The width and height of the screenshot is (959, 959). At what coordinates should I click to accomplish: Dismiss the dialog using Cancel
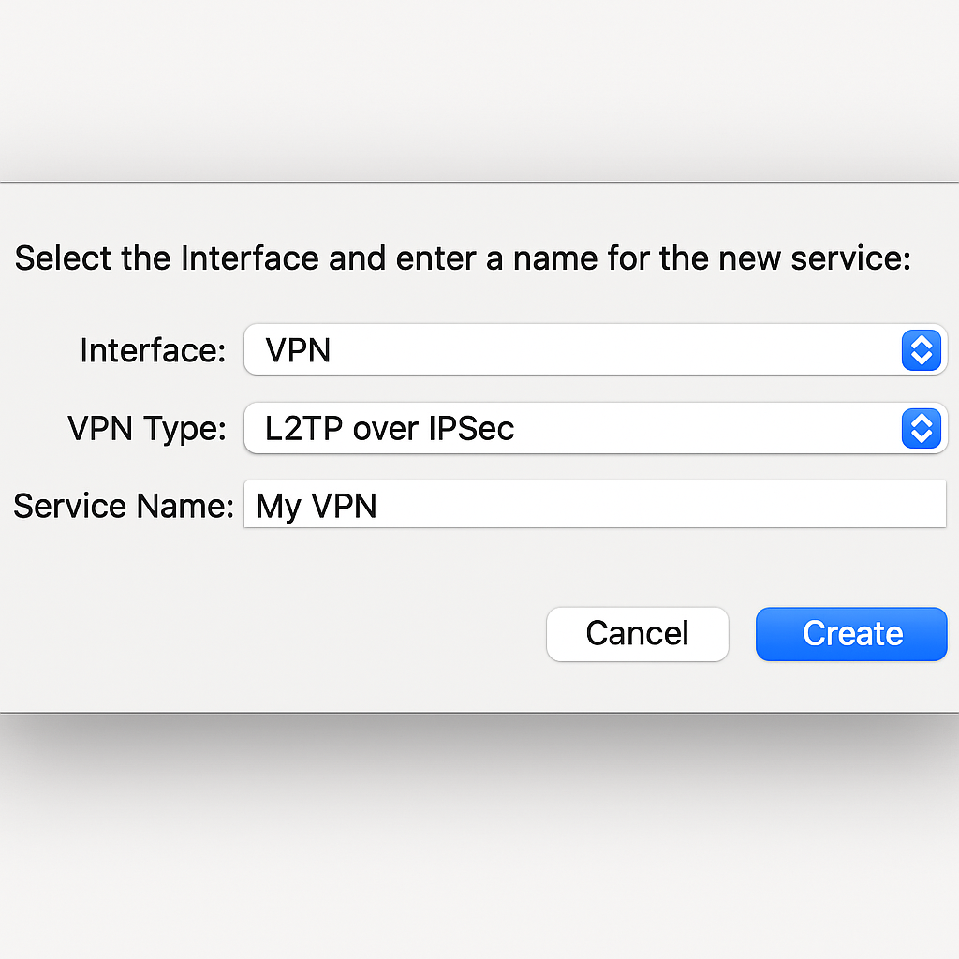click(637, 634)
